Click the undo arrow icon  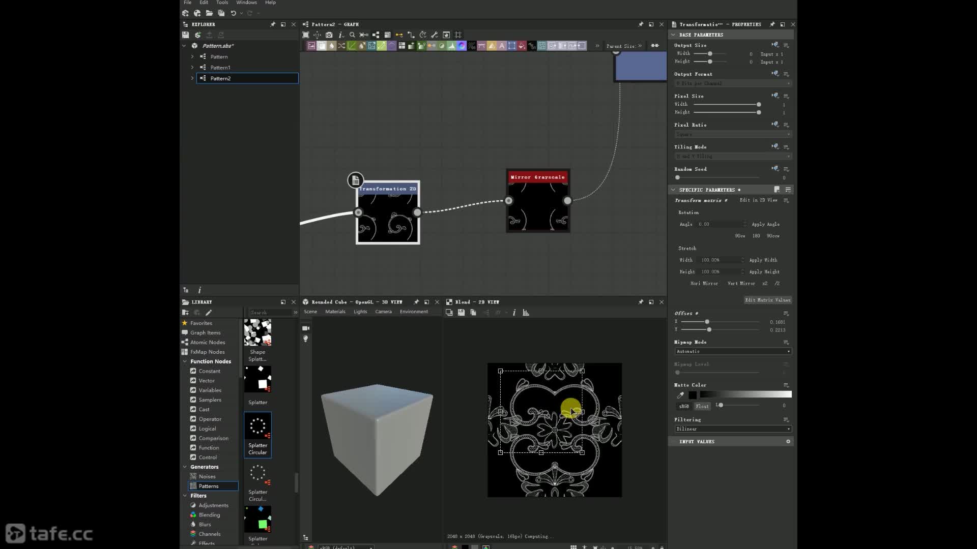click(x=233, y=13)
